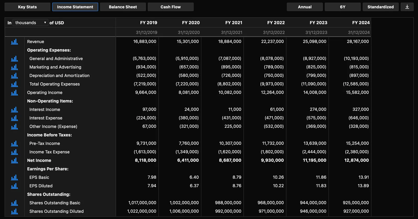Select FY 2023 EPS Basic 11.86
Viewport: 418px width, 219px height.
click(x=321, y=177)
